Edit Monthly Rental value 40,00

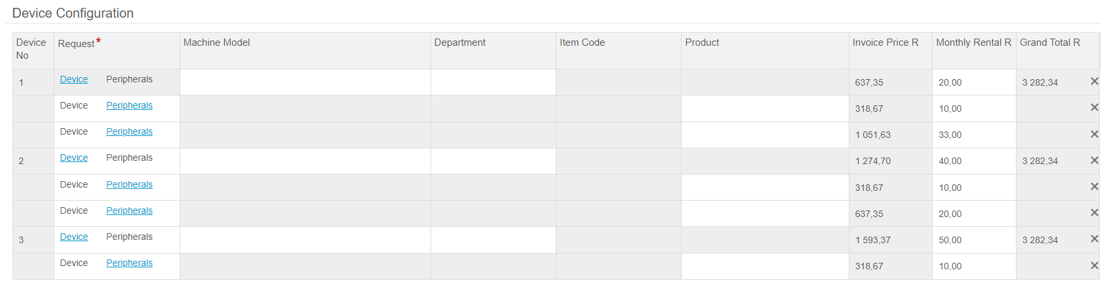[974, 161]
